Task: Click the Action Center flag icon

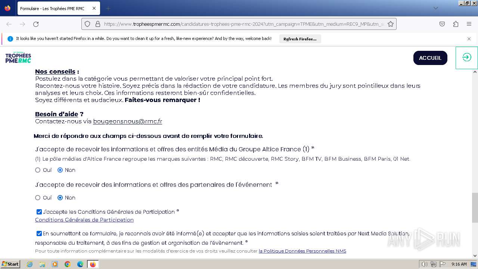Action: (442, 264)
